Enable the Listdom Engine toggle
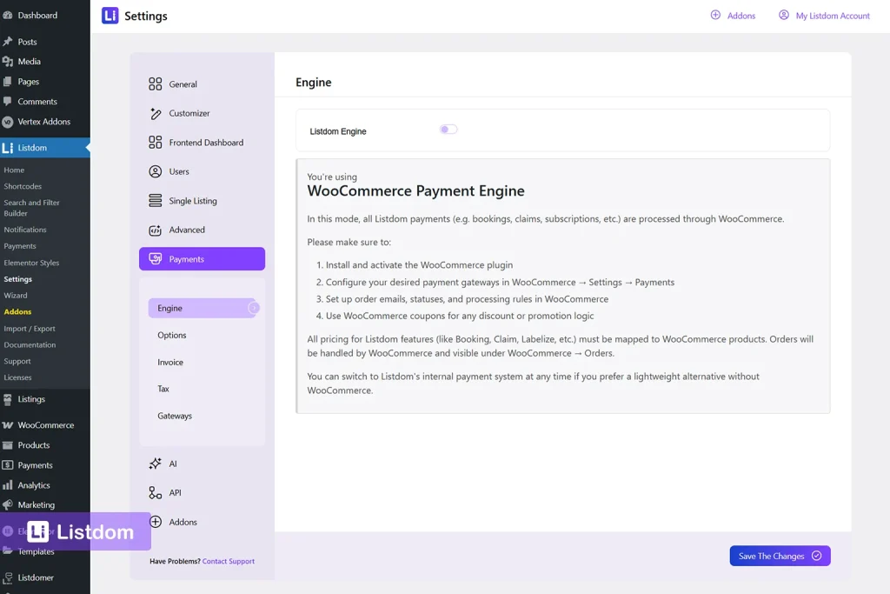Screen dimensions: 890x594 click(x=448, y=129)
